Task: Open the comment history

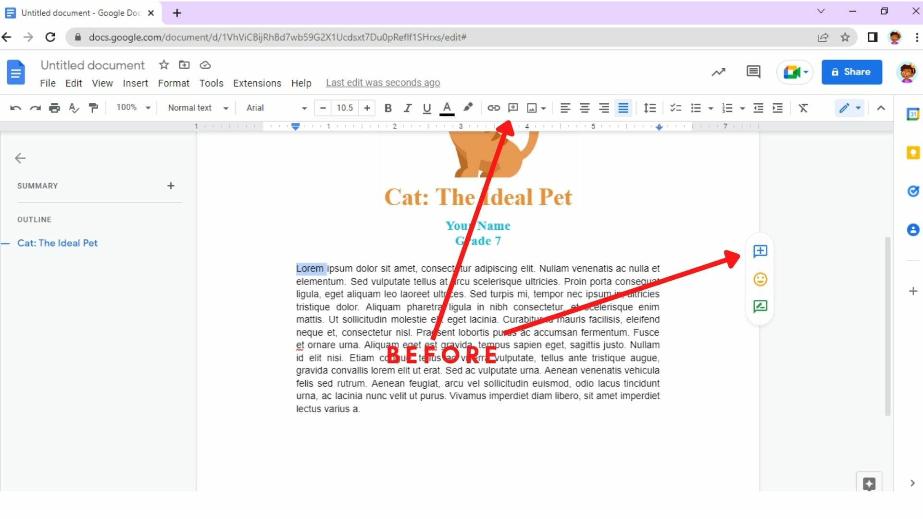Action: point(753,72)
